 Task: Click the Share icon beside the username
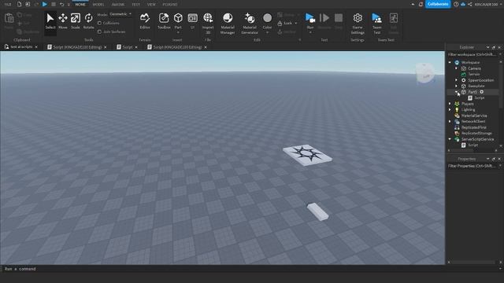point(470,4)
